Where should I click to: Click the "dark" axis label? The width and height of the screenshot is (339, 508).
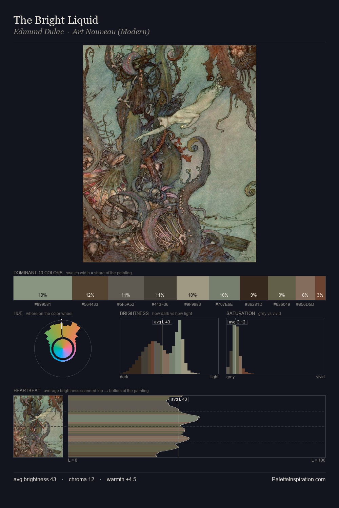click(x=124, y=377)
